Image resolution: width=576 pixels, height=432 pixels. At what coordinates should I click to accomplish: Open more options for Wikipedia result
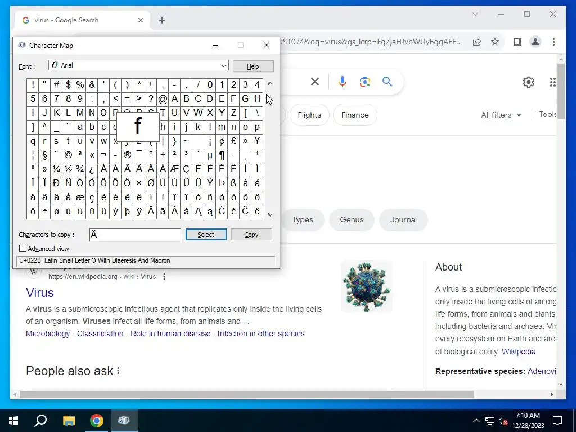[164, 277]
